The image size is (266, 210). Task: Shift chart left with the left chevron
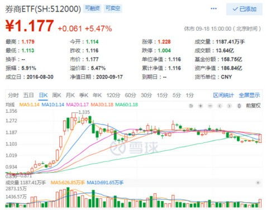click(x=220, y=106)
